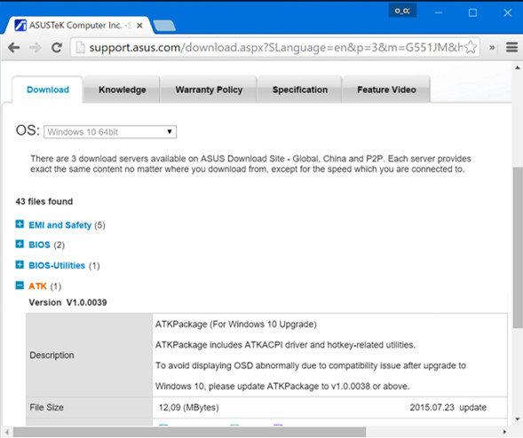Open the Warranty Policy tab
The width and height of the screenshot is (523, 438).
(209, 90)
